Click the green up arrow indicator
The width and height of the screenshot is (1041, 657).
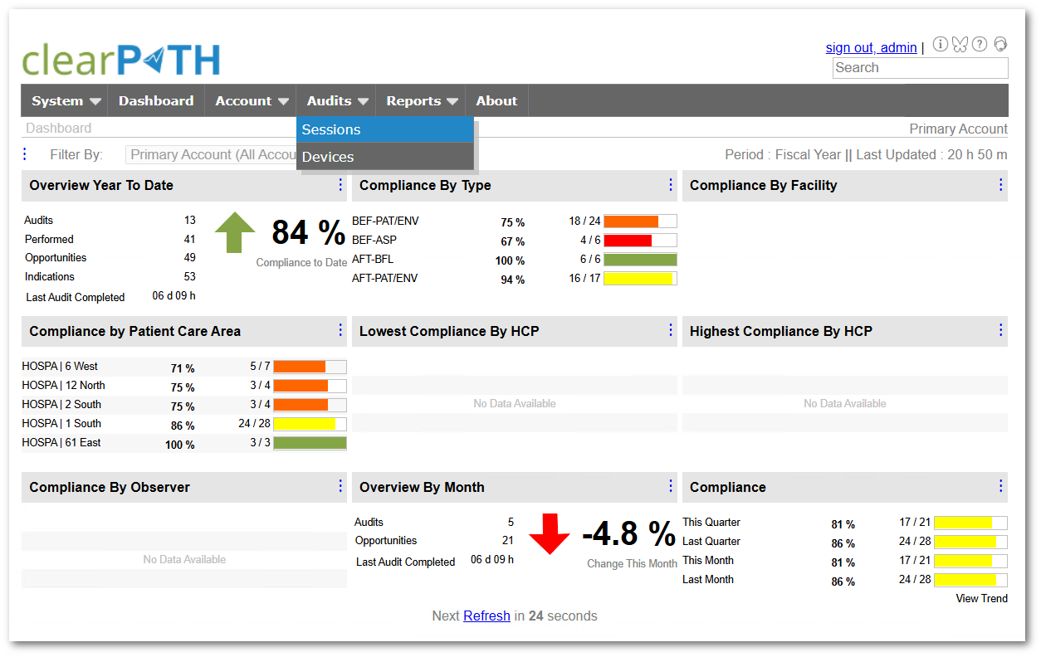click(235, 232)
